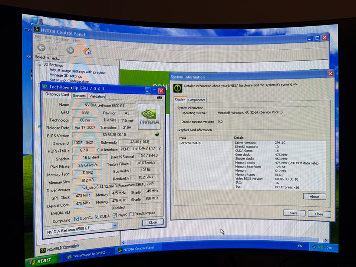The image size is (356, 267).
Task: Click the TechPowerUp GPU-Z taskbar button
Action: coord(89,254)
